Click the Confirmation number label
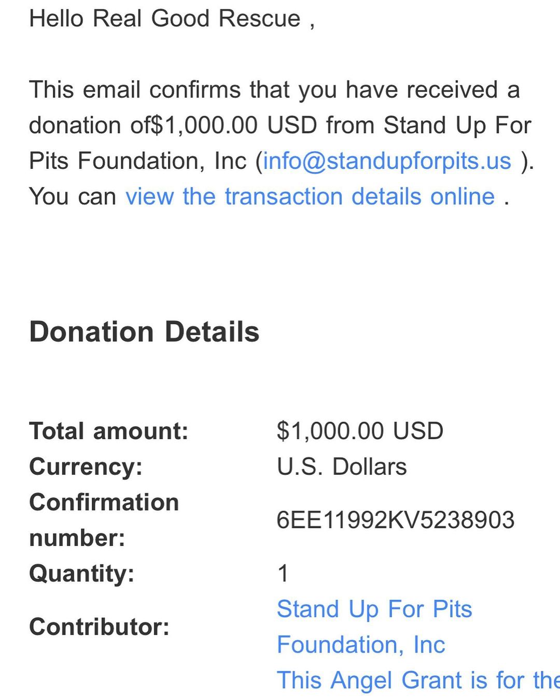The image size is (560, 697). tap(104, 520)
